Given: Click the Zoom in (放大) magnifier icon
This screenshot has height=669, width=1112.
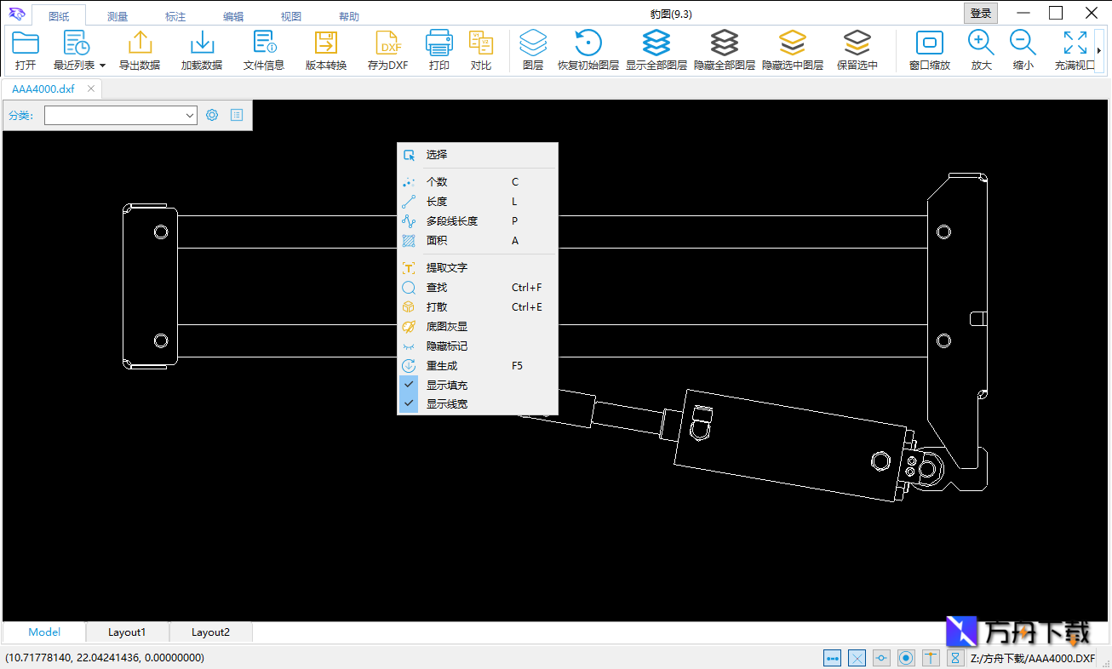Looking at the screenshot, I should tap(981, 43).
